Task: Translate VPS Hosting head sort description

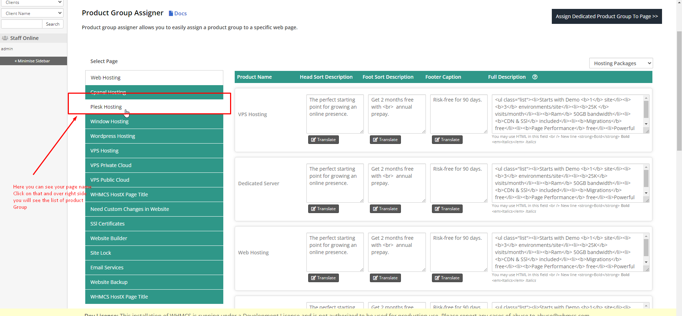Action: 323,140
